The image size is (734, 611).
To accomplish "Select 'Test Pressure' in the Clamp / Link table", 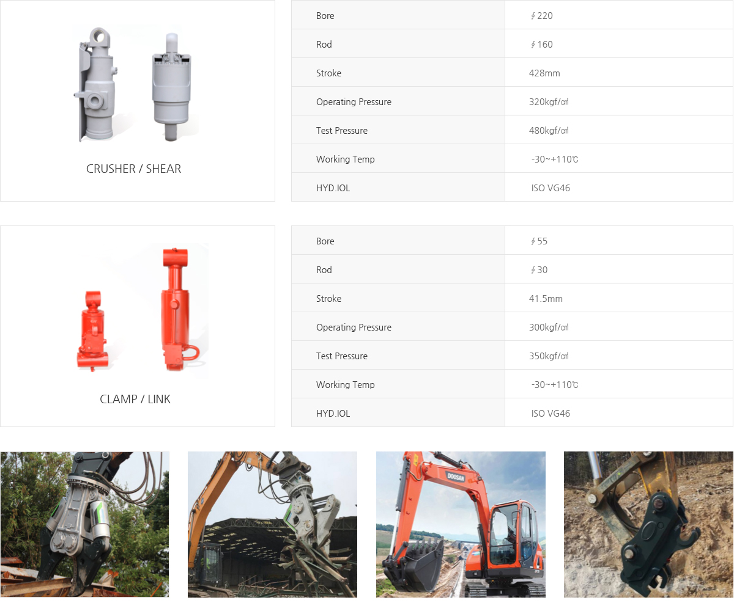I will pyautogui.click(x=342, y=356).
